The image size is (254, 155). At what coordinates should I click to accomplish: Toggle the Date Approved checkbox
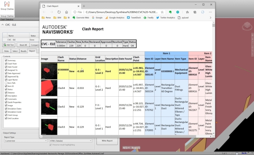(x=6, y=73)
